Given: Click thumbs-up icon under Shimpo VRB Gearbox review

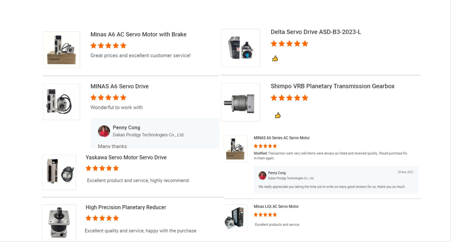Looking at the screenshot, I should point(278,115).
